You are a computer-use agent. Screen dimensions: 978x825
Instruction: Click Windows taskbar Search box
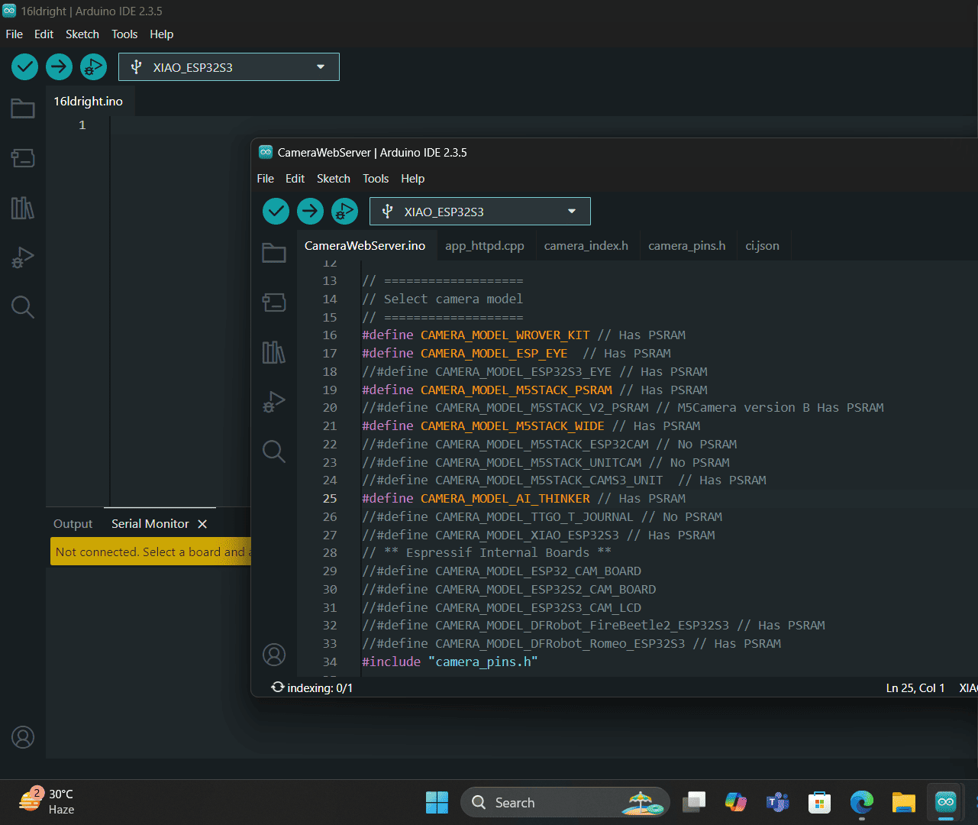click(x=565, y=802)
